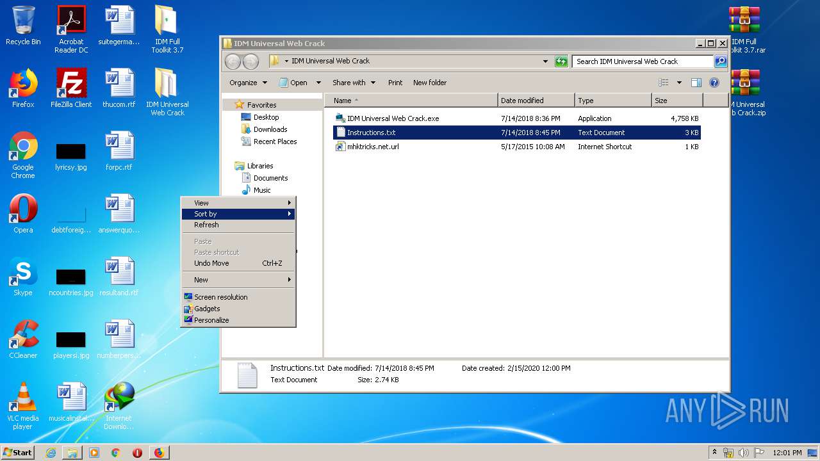
Task: Open VLC media player shortcut
Action: 23,406
